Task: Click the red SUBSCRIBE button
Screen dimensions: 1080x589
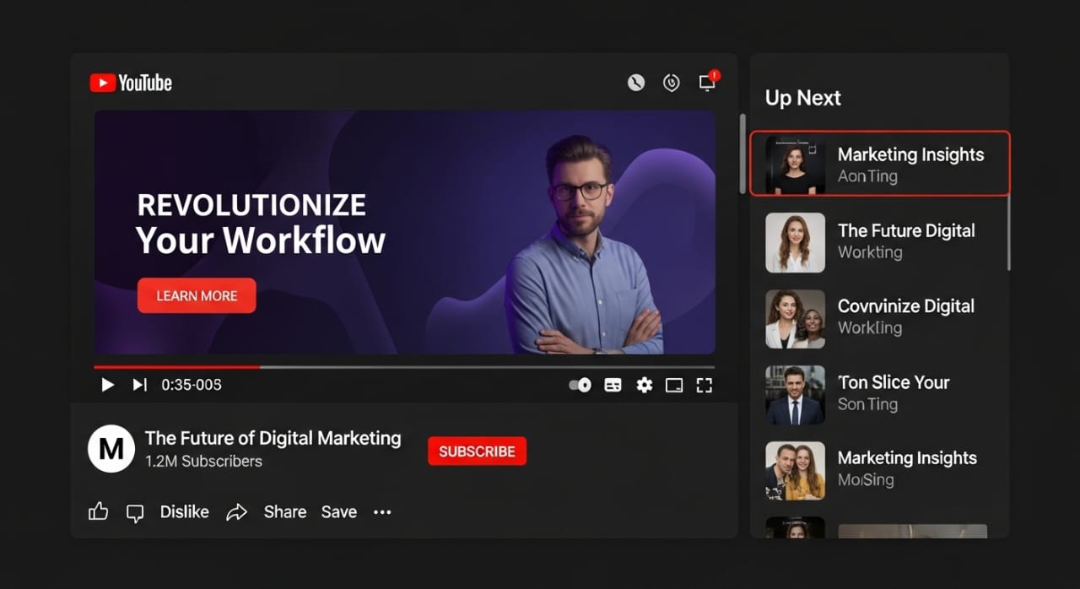Action: [x=477, y=451]
